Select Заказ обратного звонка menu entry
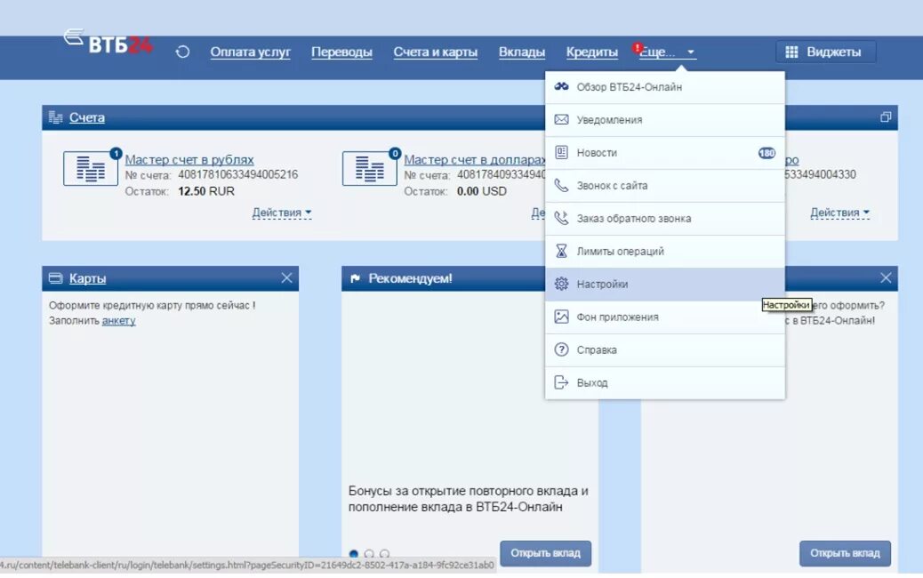Screen dimensions: 923x578 665,219
